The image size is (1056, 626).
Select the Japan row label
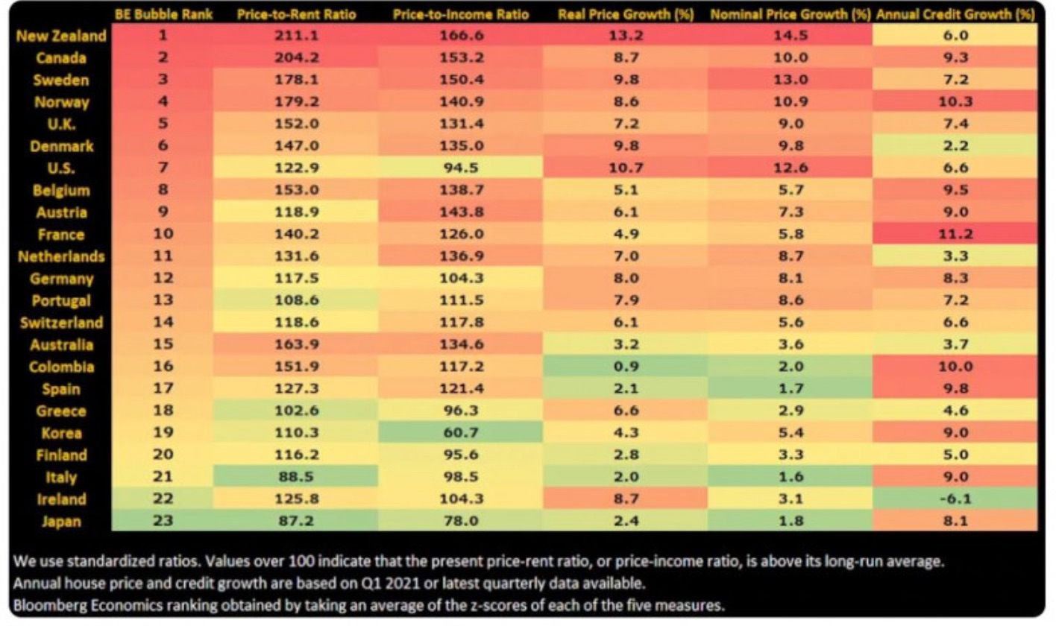[x=61, y=521]
